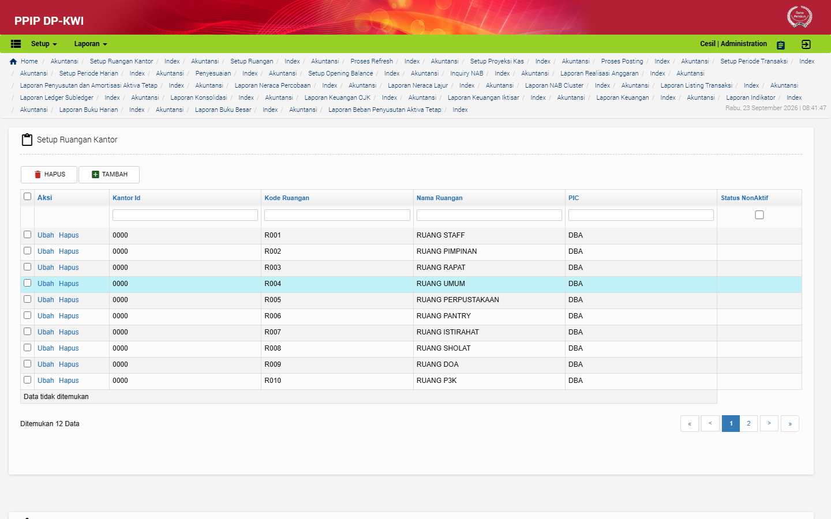831x519 pixels.
Task: Focus the Nama Ruangan filter field
Action: pyautogui.click(x=489, y=215)
